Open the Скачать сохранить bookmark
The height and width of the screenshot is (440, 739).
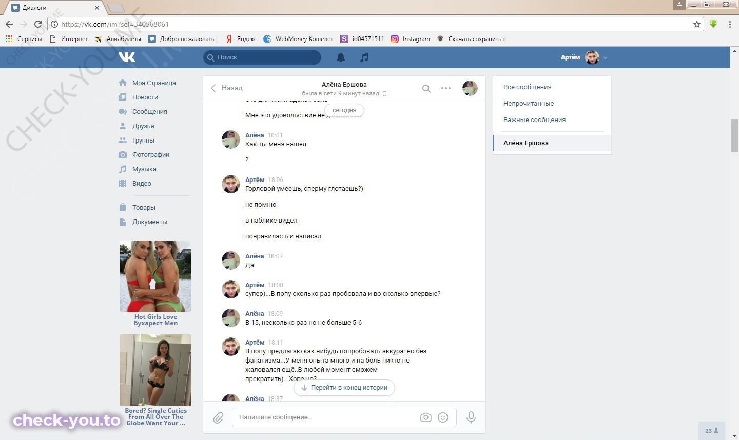point(471,38)
